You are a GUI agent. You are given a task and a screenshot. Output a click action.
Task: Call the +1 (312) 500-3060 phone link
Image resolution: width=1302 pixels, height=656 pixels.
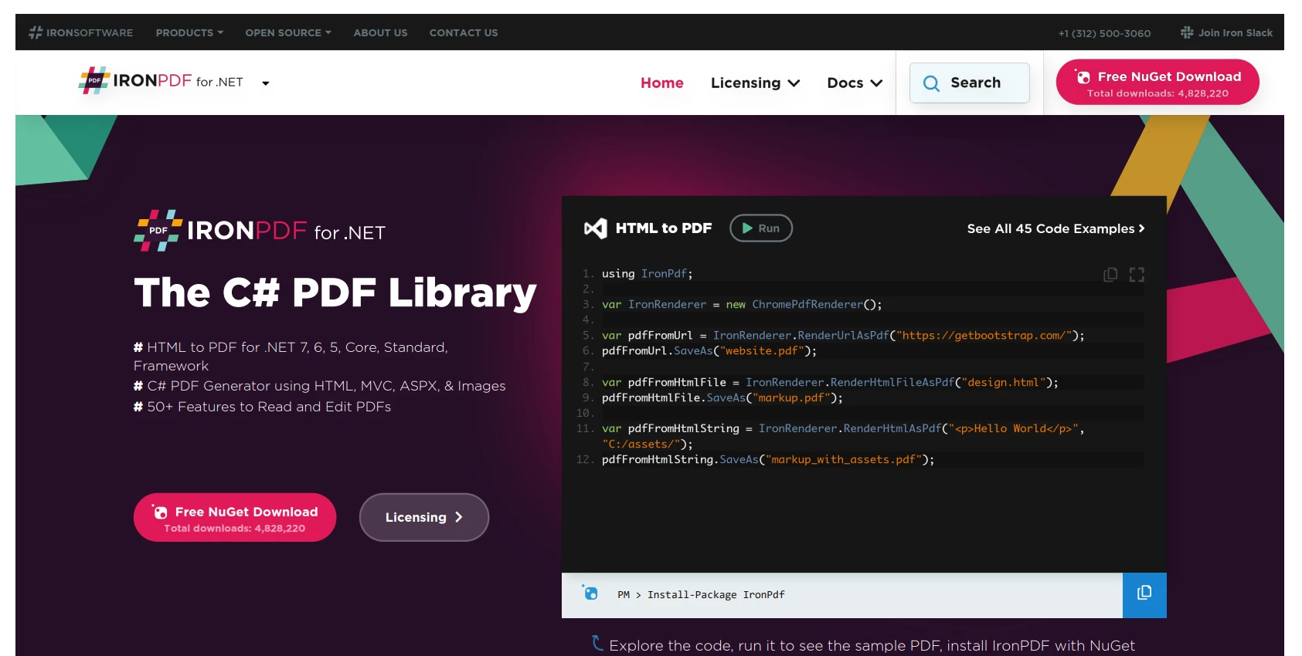tap(1104, 33)
